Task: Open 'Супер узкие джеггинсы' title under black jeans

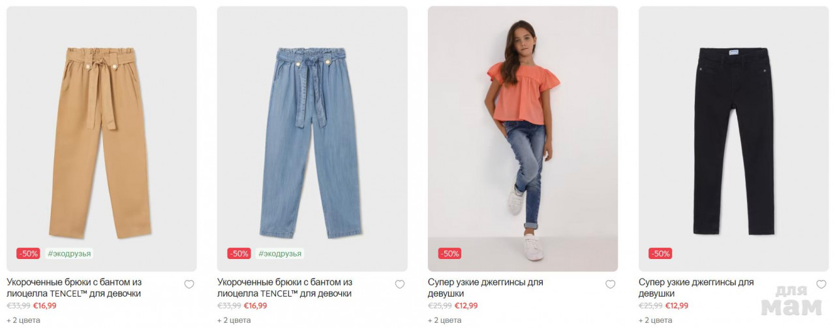Action: 696,288
